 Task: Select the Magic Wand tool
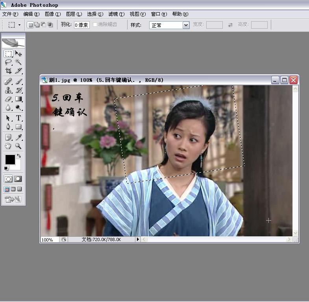[x=19, y=62]
